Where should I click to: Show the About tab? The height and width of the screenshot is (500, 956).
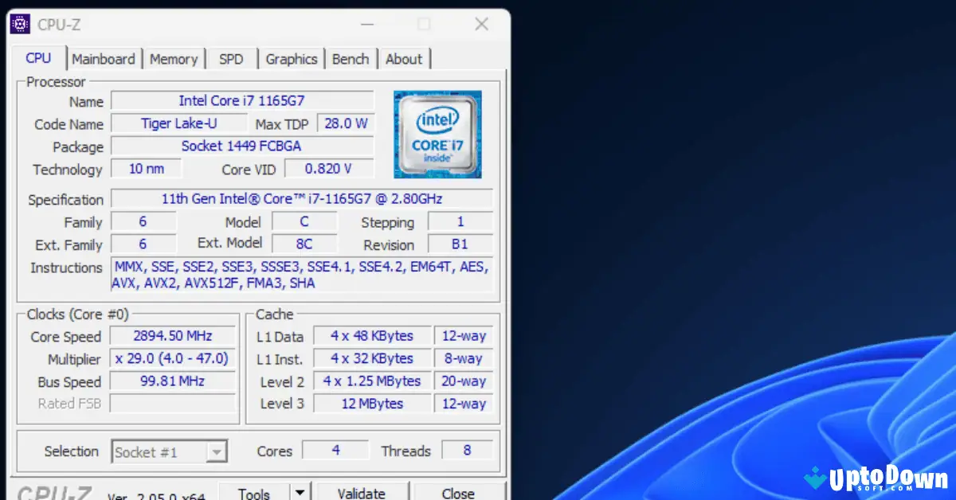[404, 58]
